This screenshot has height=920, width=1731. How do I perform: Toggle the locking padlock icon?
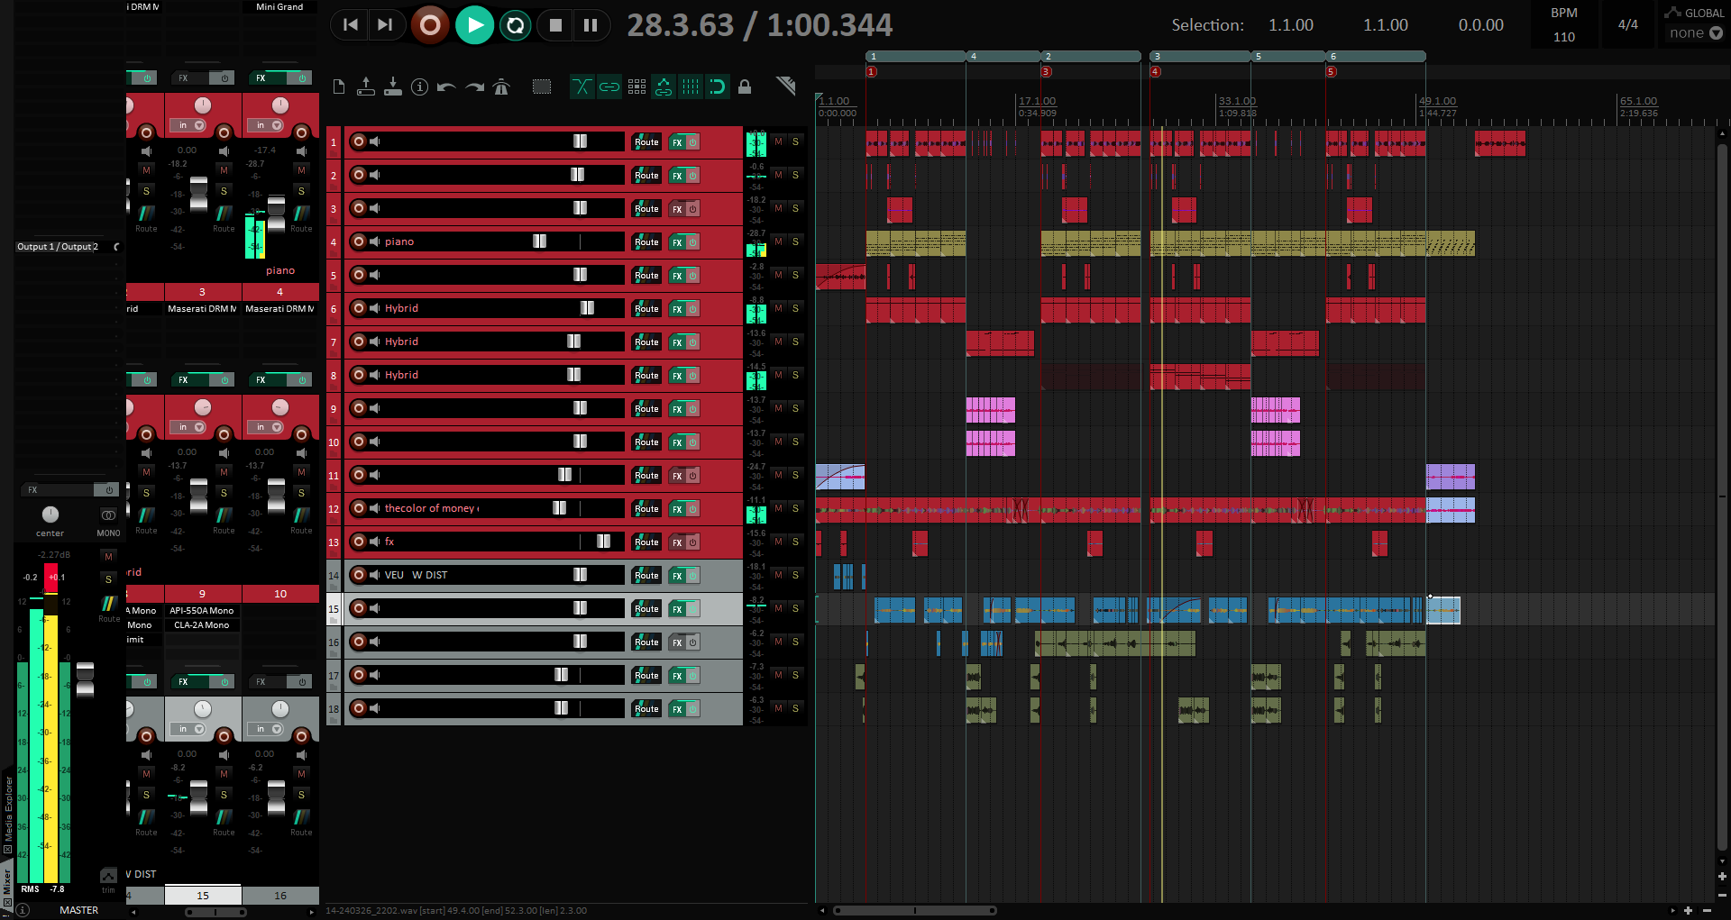click(x=745, y=87)
